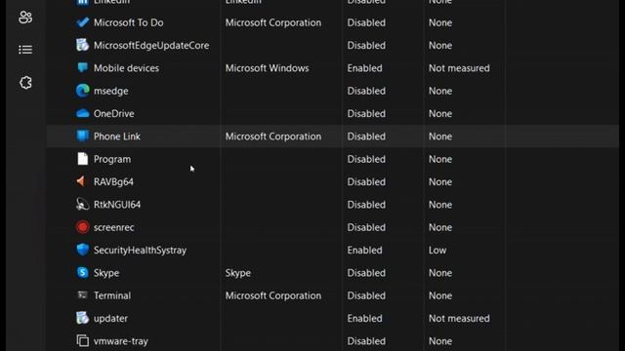Click the screenrec red record icon

(82, 227)
